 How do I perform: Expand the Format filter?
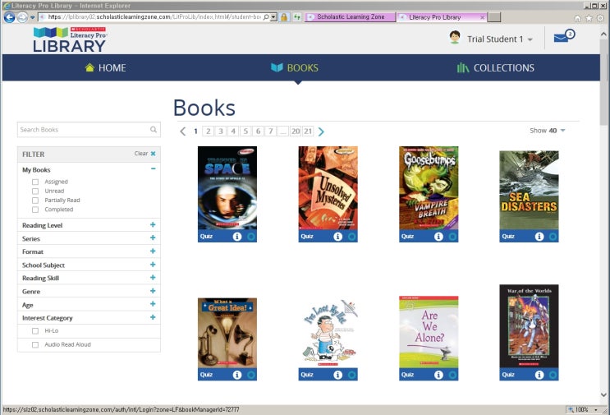click(x=153, y=251)
